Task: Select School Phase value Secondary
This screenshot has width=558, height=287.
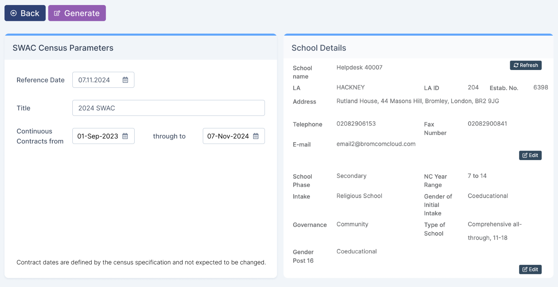Action: click(351, 176)
